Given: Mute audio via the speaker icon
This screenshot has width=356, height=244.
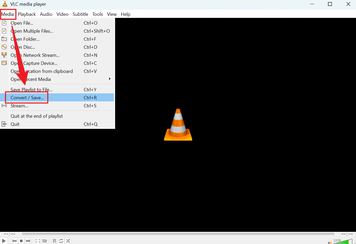Looking at the screenshot, I should pyautogui.click(x=330, y=242).
